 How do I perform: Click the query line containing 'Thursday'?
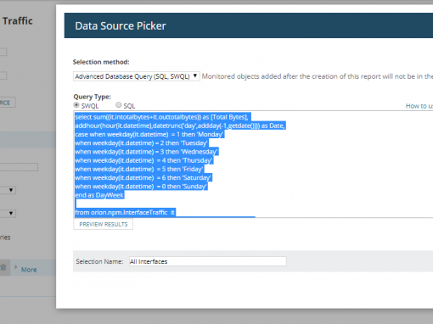(143, 160)
